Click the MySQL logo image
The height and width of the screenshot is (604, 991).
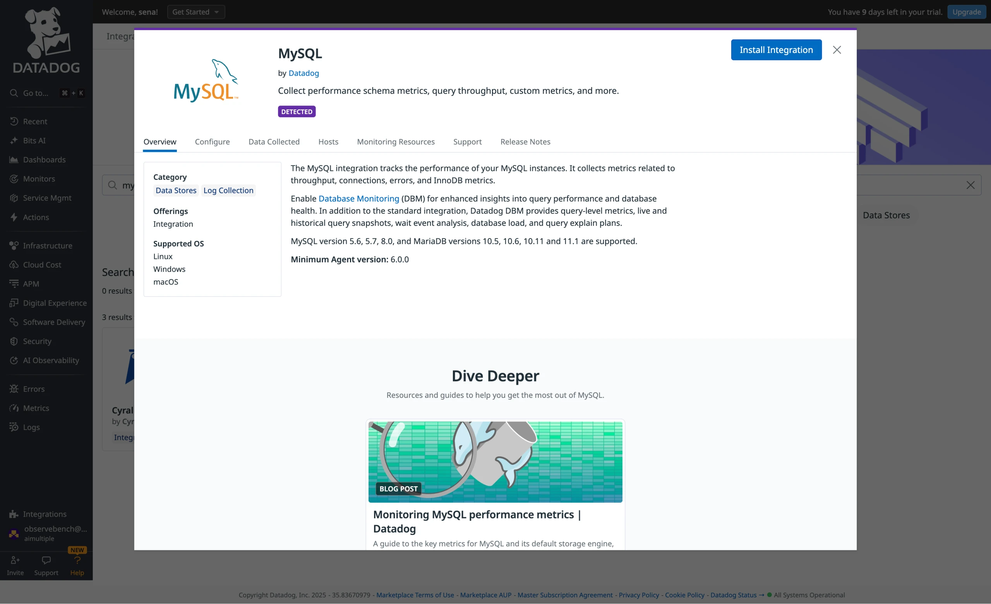pyautogui.click(x=206, y=80)
